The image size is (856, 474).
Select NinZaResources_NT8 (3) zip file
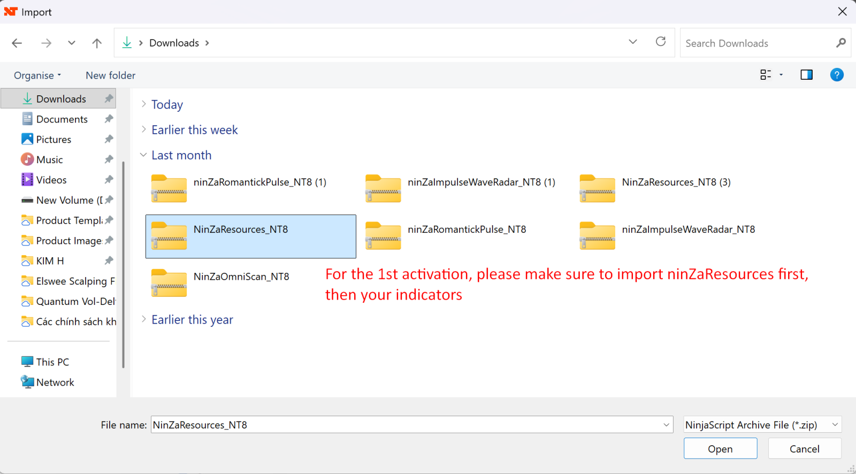(x=678, y=189)
